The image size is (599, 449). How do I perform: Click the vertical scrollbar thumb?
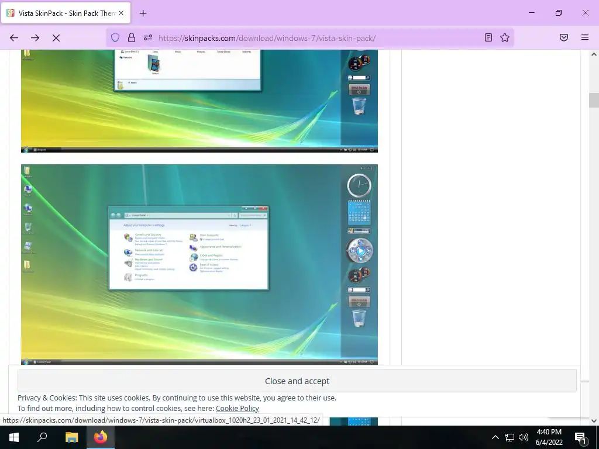point(594,101)
